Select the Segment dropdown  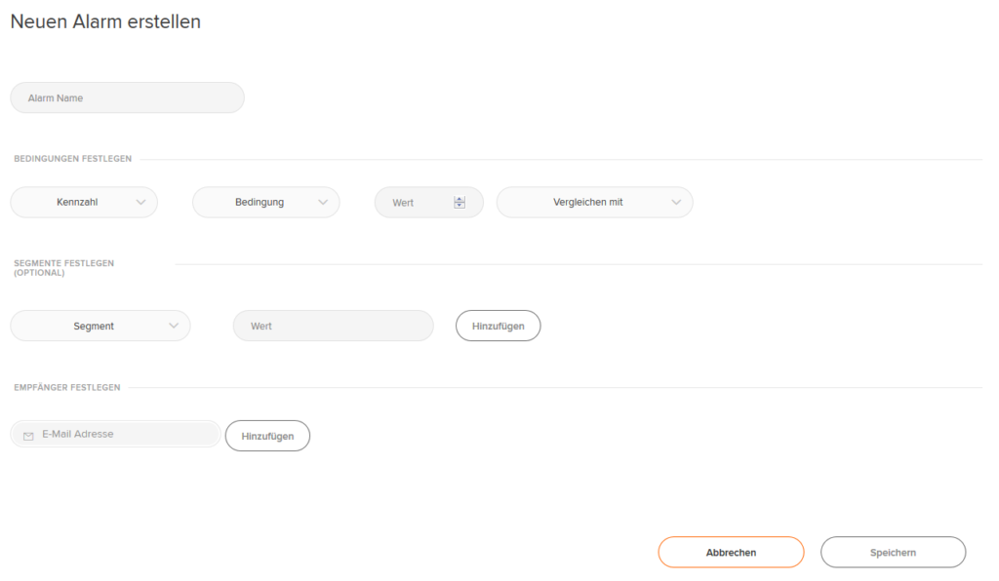[100, 326]
